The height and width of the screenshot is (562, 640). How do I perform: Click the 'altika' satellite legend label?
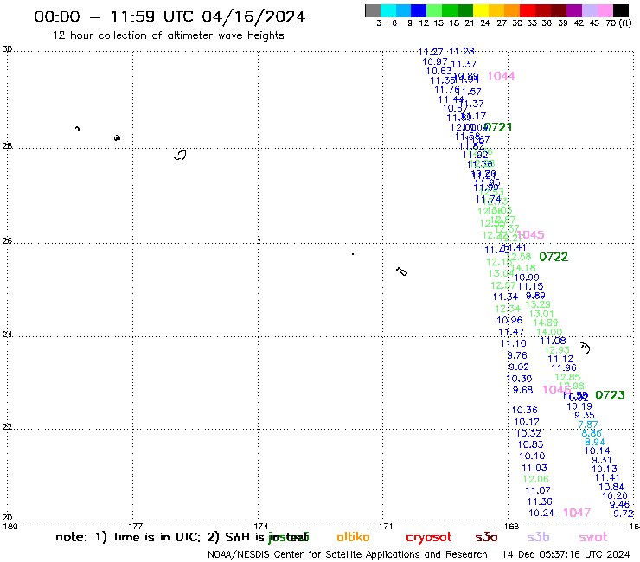(x=353, y=537)
